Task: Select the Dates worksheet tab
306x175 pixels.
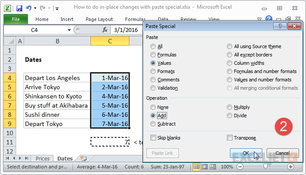Action: 65,158
